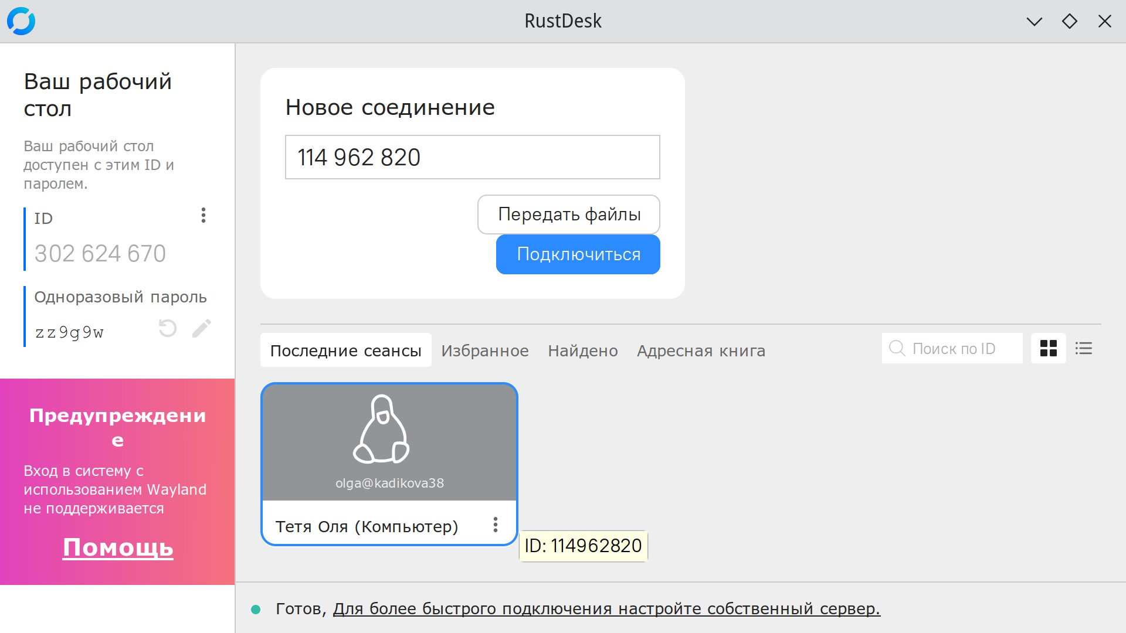Open the Тетя Оля card three-dot menu

496,525
